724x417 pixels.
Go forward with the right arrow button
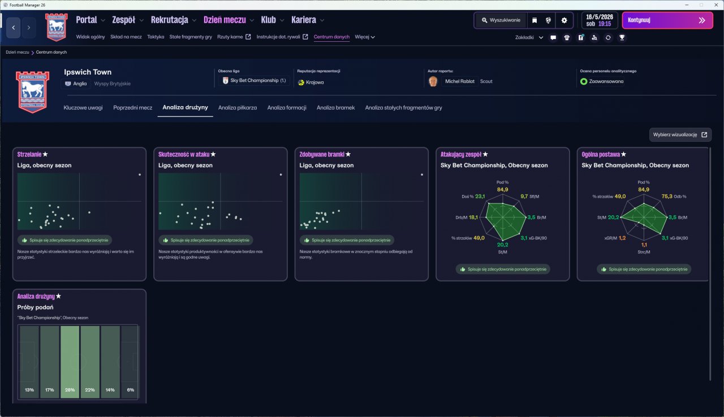pos(28,27)
